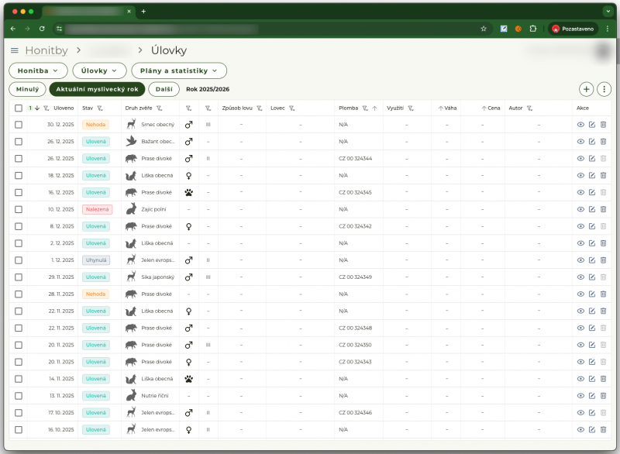Viewport: 620px width, 454px height.
Task: Filter the Stav column
Action: point(100,108)
